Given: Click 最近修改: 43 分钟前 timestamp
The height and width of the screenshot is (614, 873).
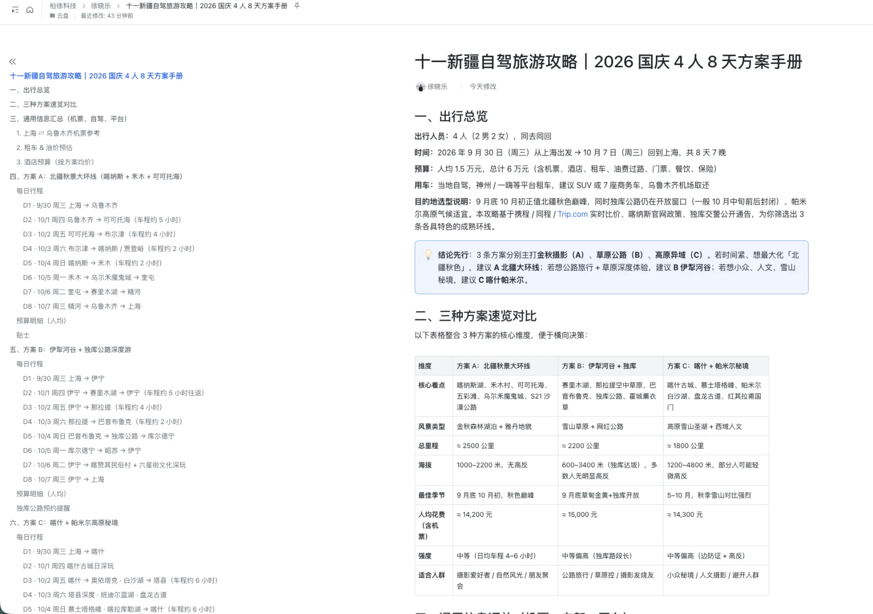Looking at the screenshot, I should [107, 16].
